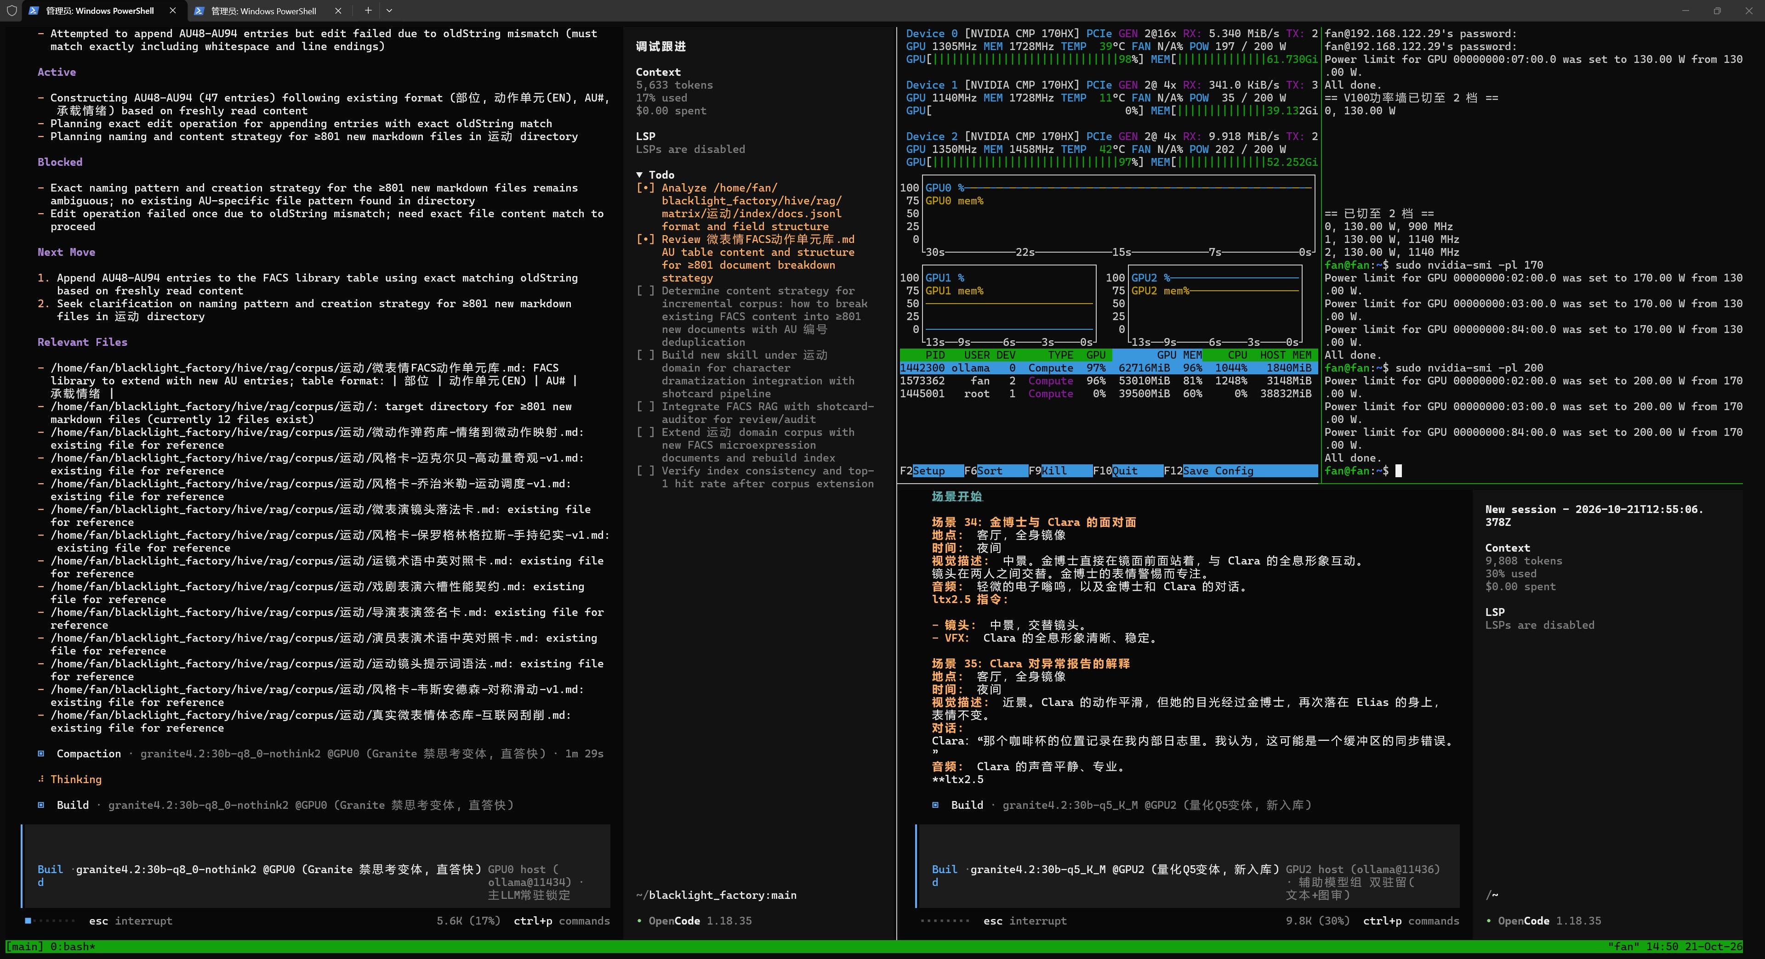Check the 'Extend 运动 domain corpus' todo box

pyautogui.click(x=645, y=432)
